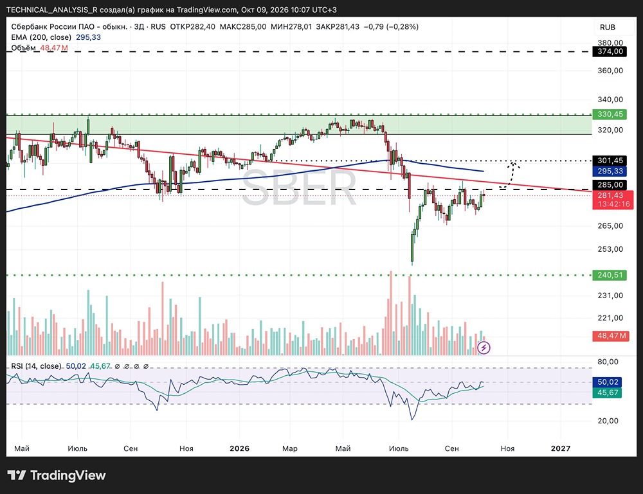Viewport: 643px width, 494px height.
Task: Select the Сбербанк России ПАО symbol title
Action: 69,26
